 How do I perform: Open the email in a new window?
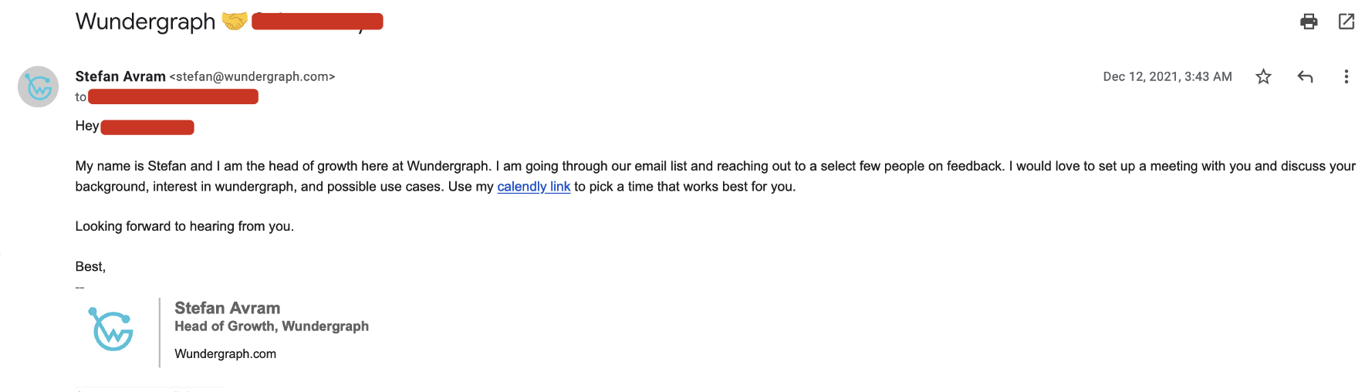[x=1347, y=22]
